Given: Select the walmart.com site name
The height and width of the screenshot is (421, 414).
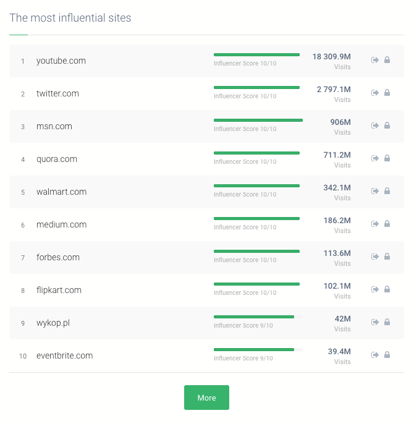Looking at the screenshot, I should click(x=61, y=192).
